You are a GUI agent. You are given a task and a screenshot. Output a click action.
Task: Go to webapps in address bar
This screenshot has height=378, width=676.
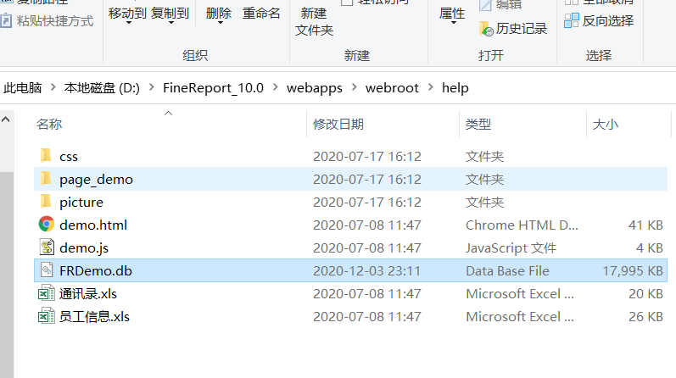click(315, 88)
